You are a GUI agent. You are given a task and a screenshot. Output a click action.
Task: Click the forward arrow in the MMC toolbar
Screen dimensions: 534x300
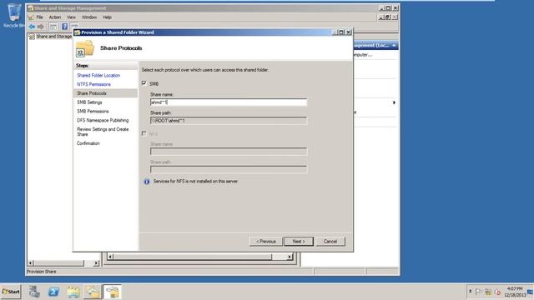click(41, 26)
